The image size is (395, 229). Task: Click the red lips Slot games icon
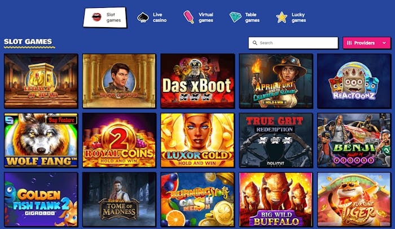tap(96, 17)
